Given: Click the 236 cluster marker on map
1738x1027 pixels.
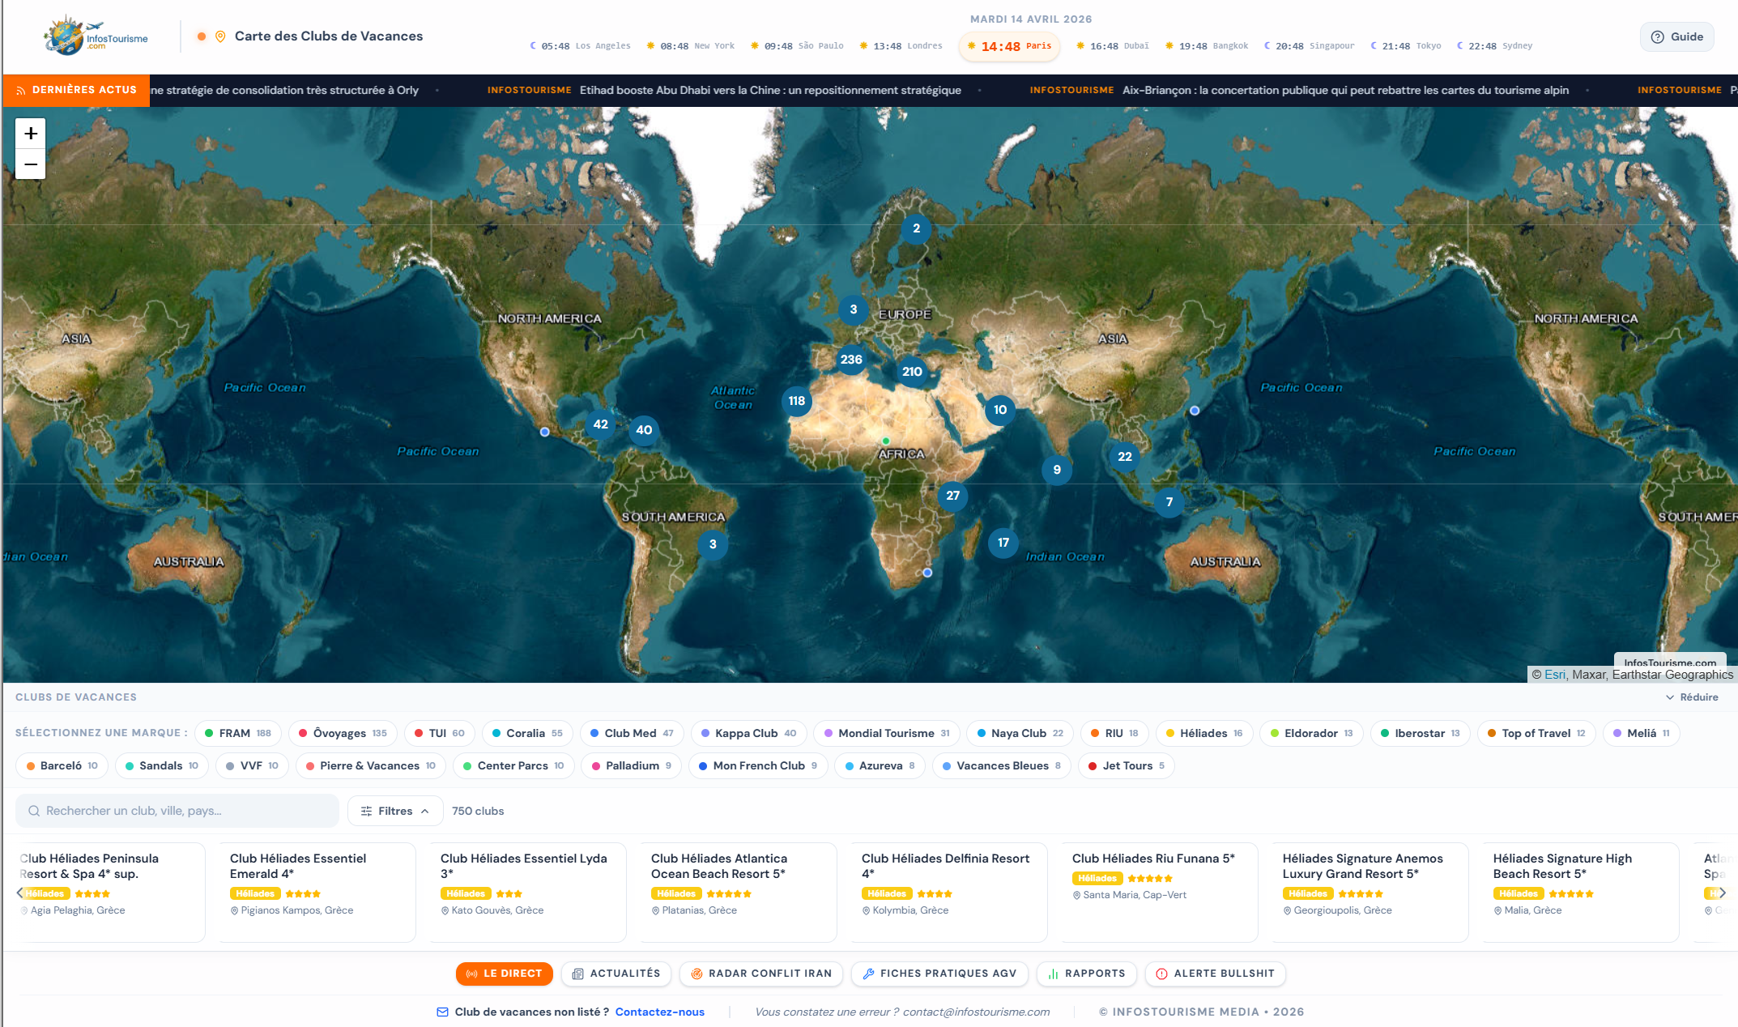Looking at the screenshot, I should [851, 360].
